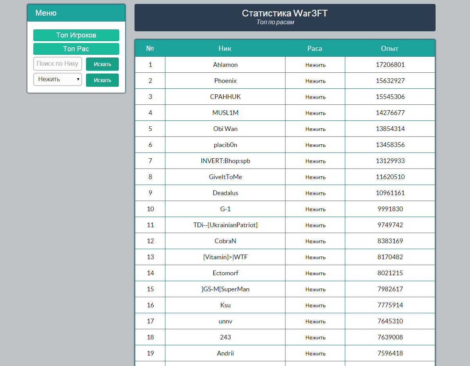Click the Ник column header
This screenshot has width=470, height=366.
pos(225,48)
